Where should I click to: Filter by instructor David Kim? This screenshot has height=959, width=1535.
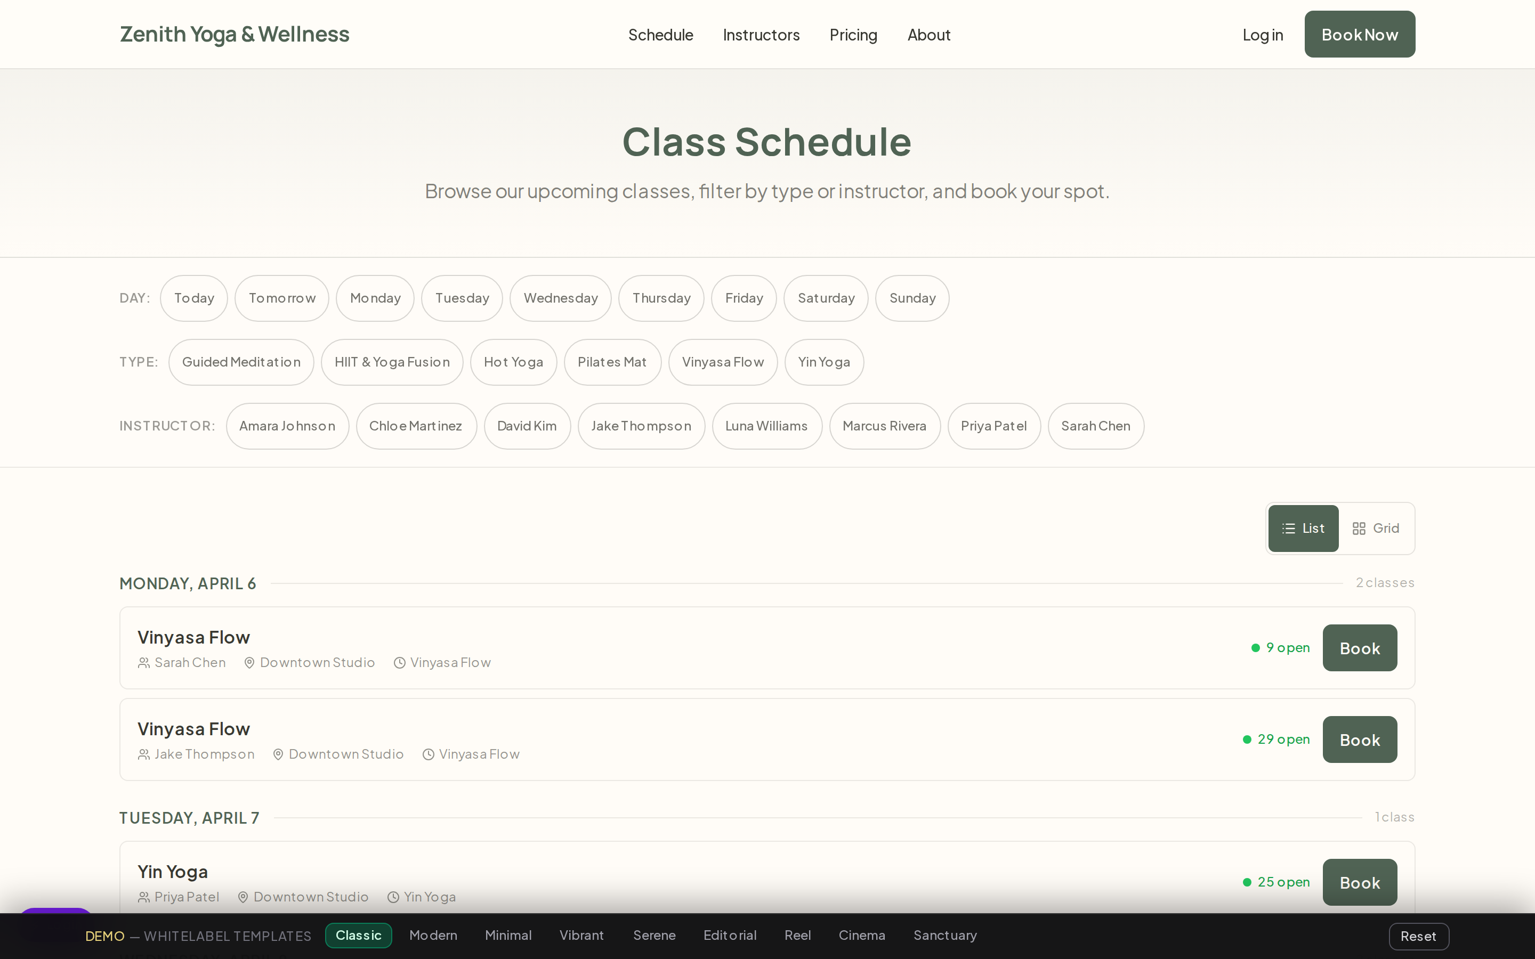tap(527, 426)
